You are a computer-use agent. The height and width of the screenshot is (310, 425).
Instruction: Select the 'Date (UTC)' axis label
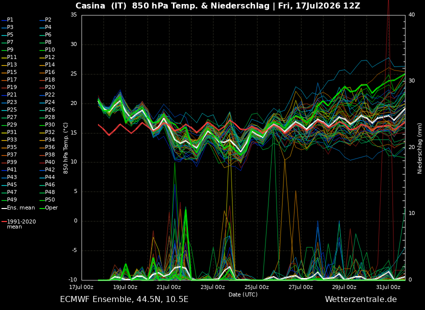(243, 294)
